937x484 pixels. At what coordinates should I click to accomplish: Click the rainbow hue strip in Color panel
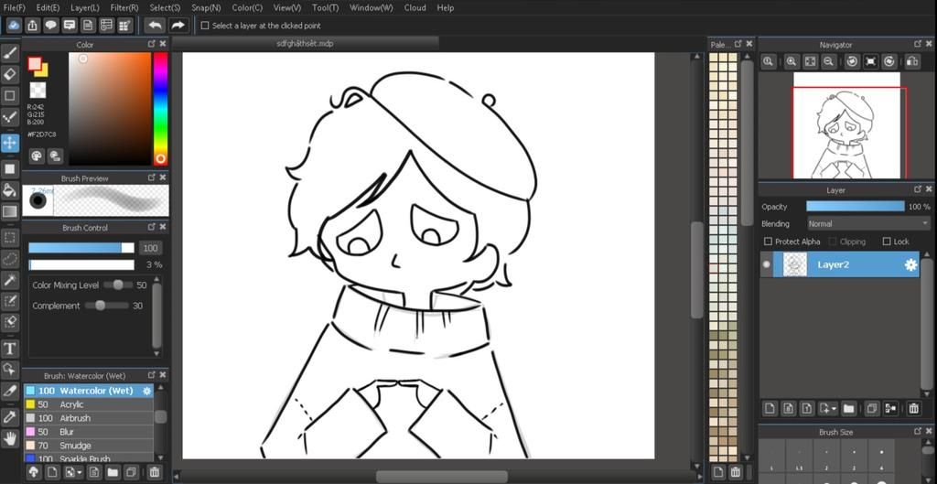pyautogui.click(x=160, y=108)
